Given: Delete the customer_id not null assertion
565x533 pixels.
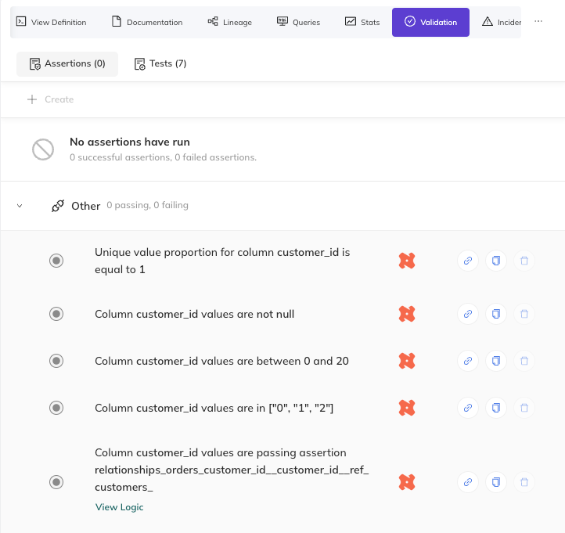Looking at the screenshot, I should click(524, 314).
